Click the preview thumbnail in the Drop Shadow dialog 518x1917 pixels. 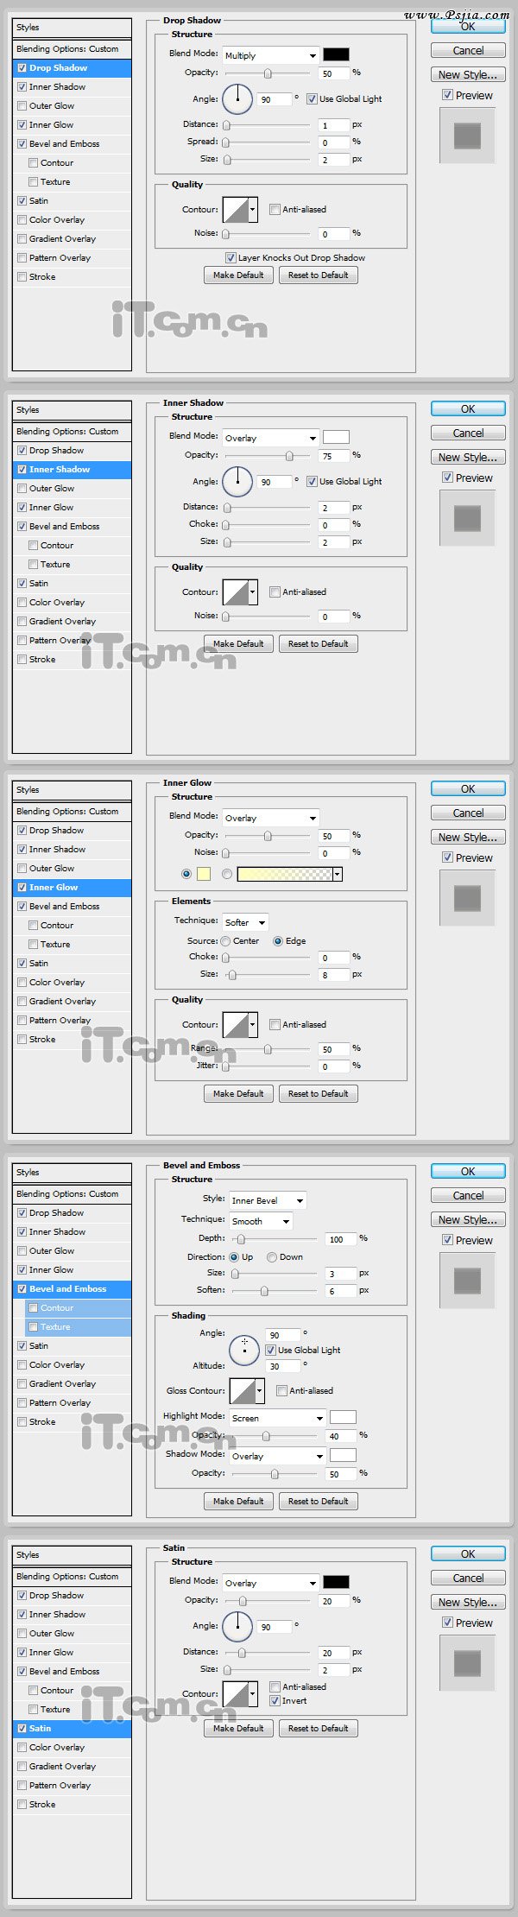point(467,136)
